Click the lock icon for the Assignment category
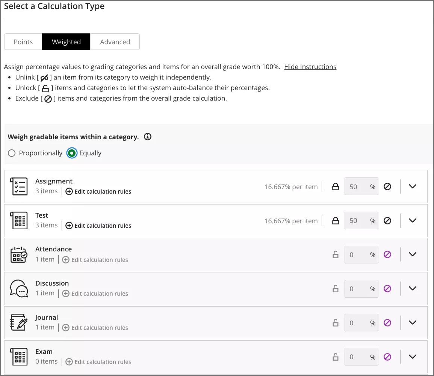The image size is (434, 376). (335, 186)
